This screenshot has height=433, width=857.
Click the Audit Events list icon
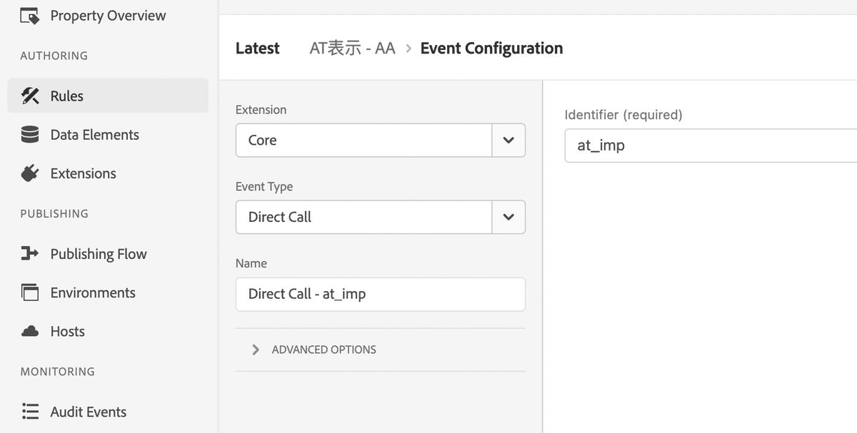(30, 412)
